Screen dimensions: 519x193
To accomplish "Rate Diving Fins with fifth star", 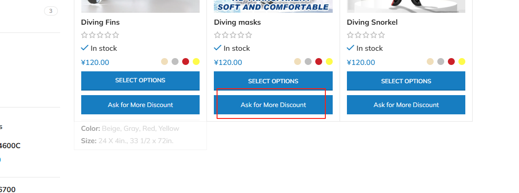I will point(116,35).
